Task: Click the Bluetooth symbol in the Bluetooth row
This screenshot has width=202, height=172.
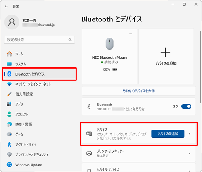Action: click(89, 107)
